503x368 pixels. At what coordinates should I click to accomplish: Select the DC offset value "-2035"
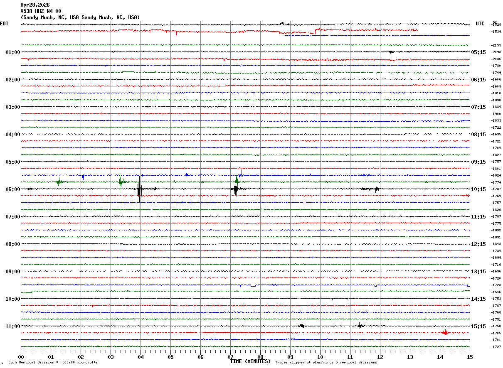click(496, 59)
